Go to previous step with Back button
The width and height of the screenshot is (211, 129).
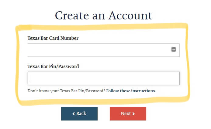coord(79,114)
